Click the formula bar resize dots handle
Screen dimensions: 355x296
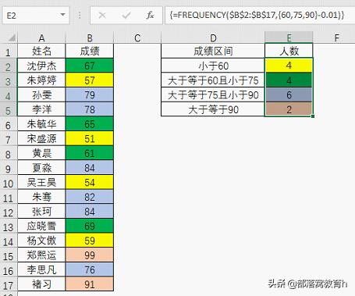click(x=80, y=15)
